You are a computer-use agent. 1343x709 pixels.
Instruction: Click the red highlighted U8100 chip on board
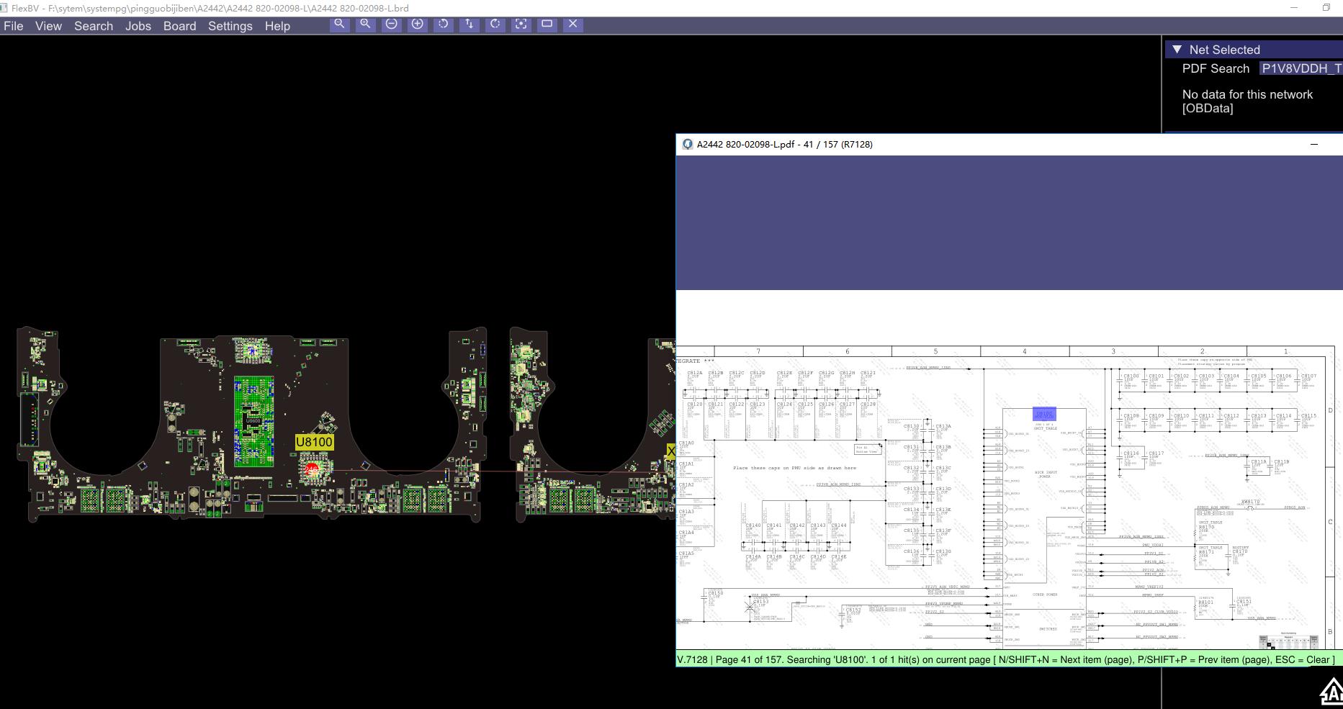(x=312, y=469)
